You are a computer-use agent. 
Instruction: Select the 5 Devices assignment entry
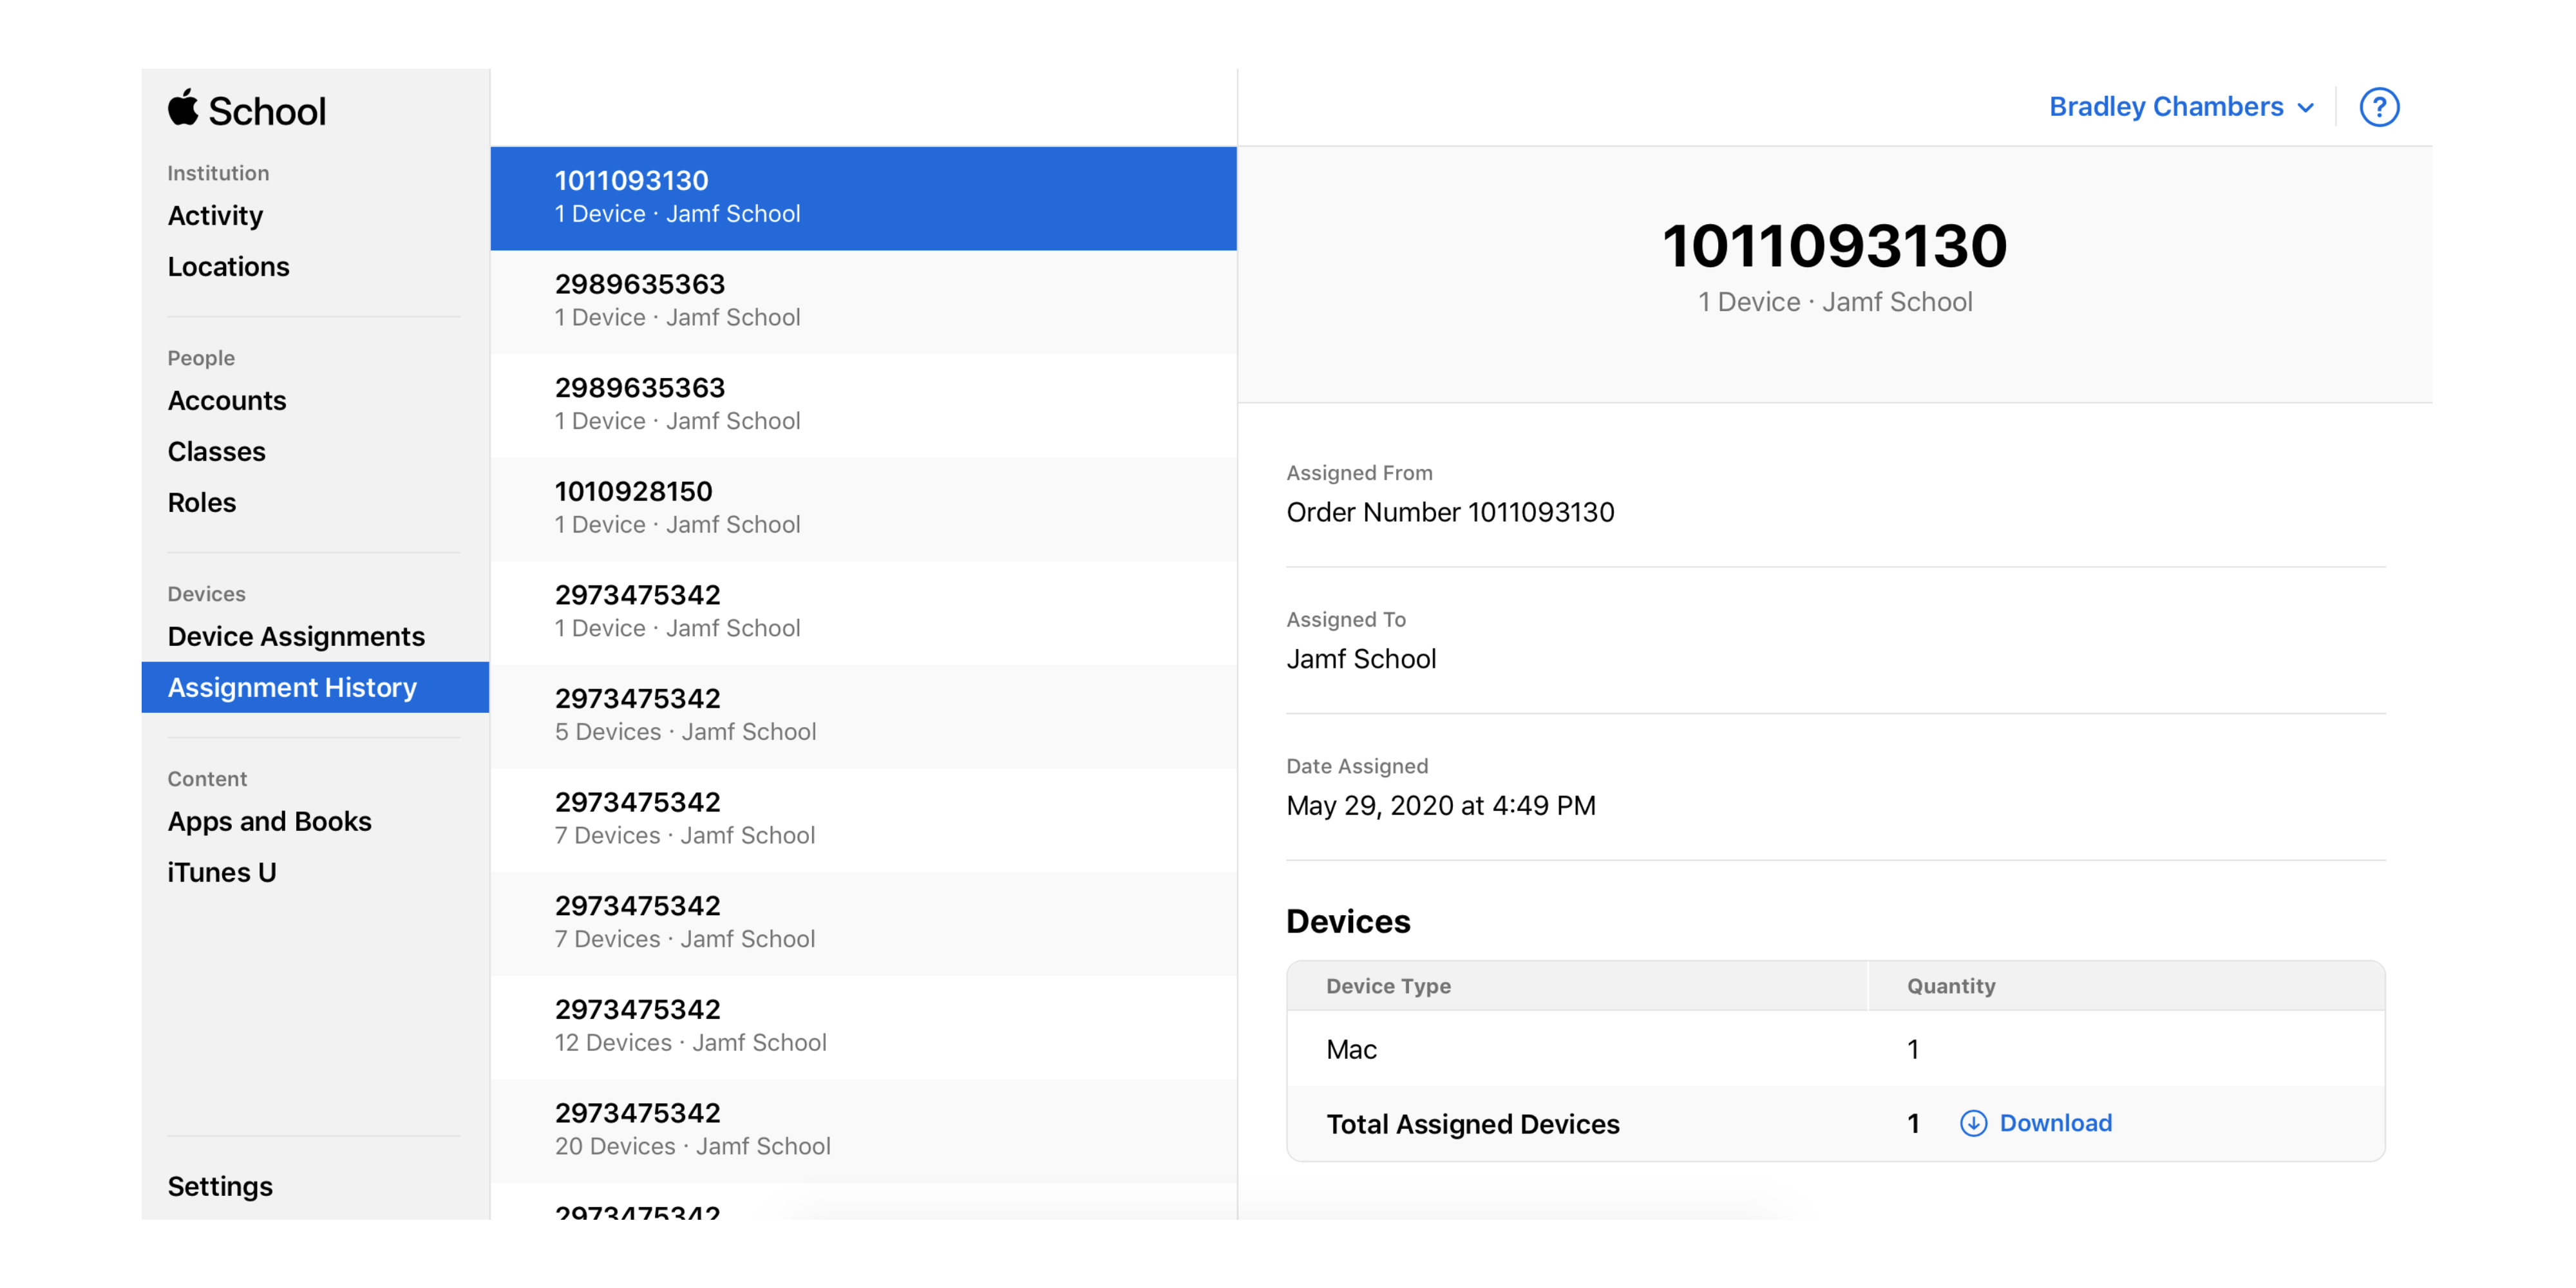pyautogui.click(x=862, y=715)
